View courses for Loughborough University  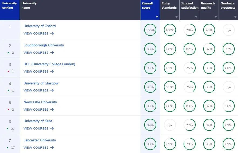39,53
